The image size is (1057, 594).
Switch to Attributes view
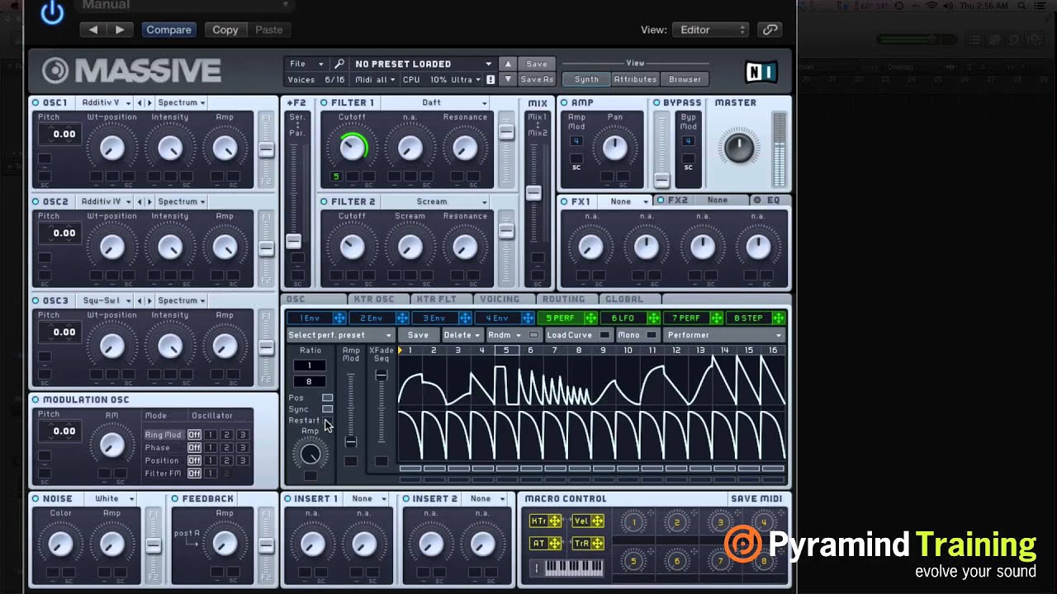point(635,79)
